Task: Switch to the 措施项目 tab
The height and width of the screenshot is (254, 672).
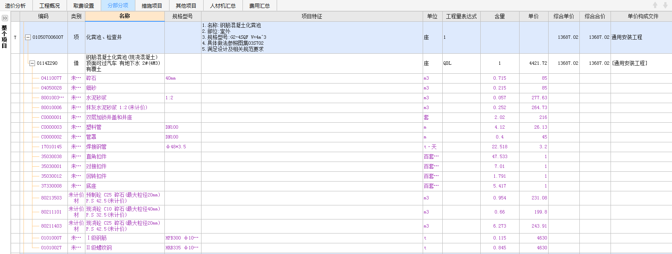Action: coord(152,6)
